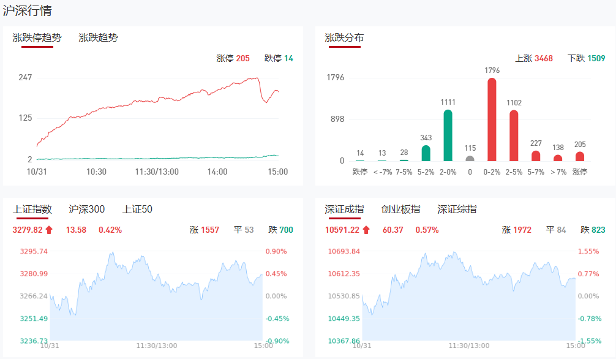
Task: Click the red 2-5% bar labeled 1102
Action: point(514,135)
